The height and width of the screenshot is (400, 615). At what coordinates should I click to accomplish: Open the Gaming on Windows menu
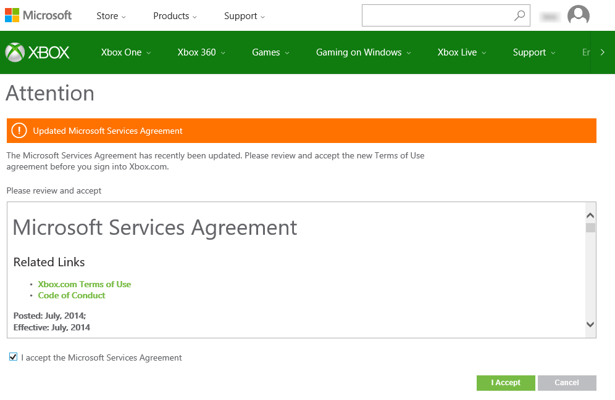coord(364,52)
